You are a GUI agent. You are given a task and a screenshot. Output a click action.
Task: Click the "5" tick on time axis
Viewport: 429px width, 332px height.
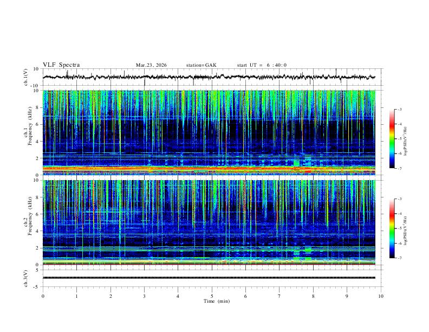212,296
